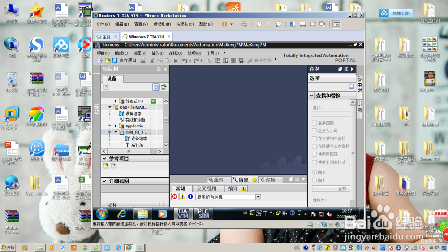Viewport: 448px width, 252px height.
Task: Collapse the 详细视图 section
Action: click(x=104, y=181)
